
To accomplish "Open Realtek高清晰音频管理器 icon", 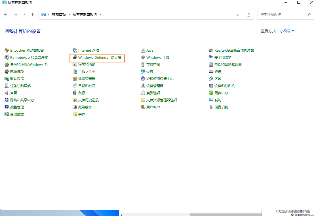I will point(211,50).
